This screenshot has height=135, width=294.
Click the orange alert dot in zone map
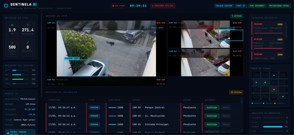274,90
